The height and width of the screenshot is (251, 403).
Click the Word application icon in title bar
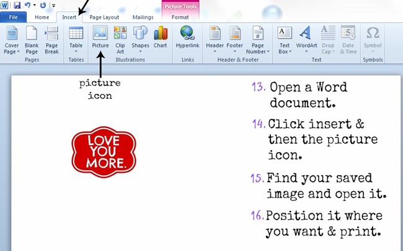(4, 5)
